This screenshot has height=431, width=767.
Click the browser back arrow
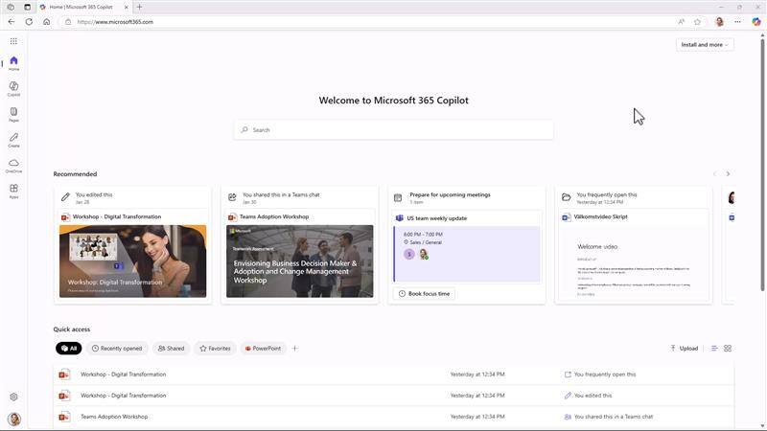[x=12, y=21]
